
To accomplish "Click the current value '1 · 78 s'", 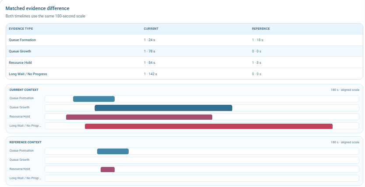I will click(x=149, y=52).
